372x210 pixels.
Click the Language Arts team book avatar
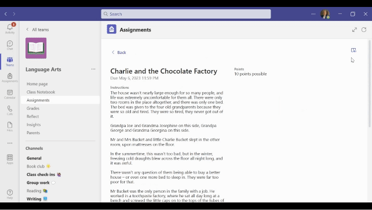(36, 48)
